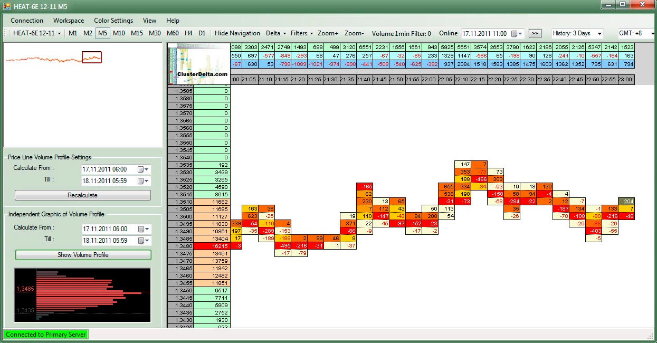Select the M15 timeframe button
The height and width of the screenshot is (343, 657).
[137, 33]
